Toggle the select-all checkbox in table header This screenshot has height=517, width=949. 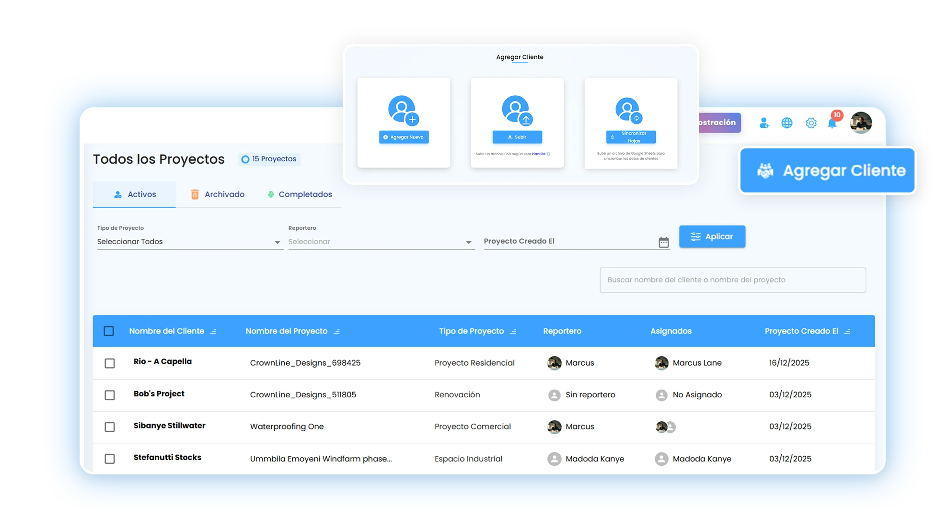[x=109, y=331]
